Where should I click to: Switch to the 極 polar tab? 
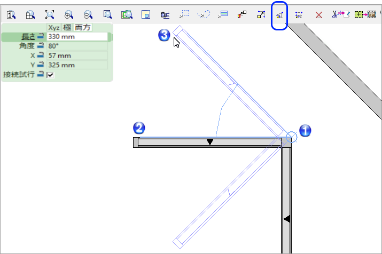[67, 28]
